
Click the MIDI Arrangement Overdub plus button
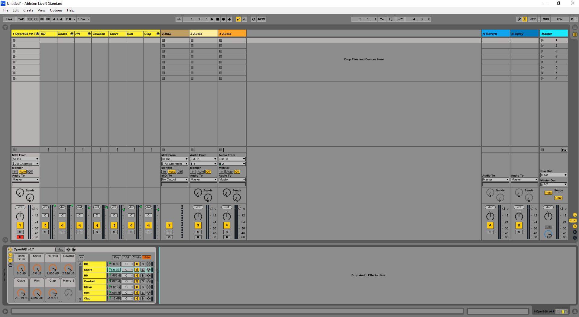click(229, 19)
